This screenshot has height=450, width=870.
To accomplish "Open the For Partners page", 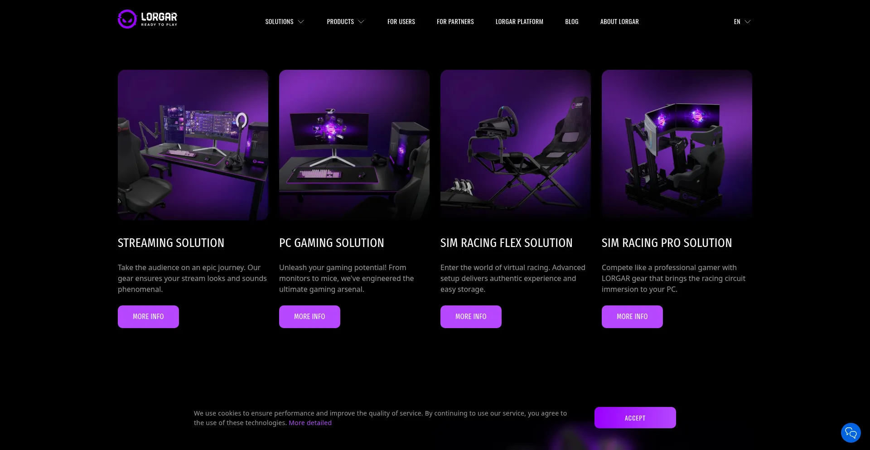I will point(455,22).
